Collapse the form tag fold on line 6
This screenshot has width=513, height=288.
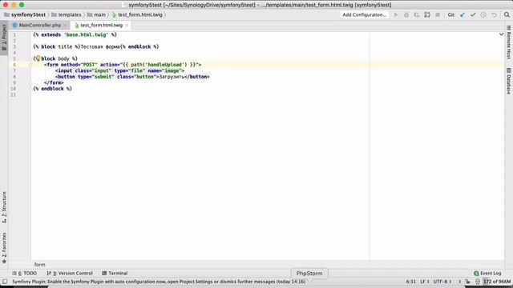click(30, 65)
